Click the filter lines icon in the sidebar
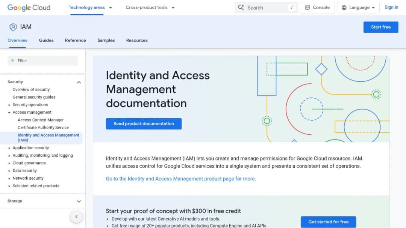This screenshot has height=228, width=406. [x=13, y=61]
